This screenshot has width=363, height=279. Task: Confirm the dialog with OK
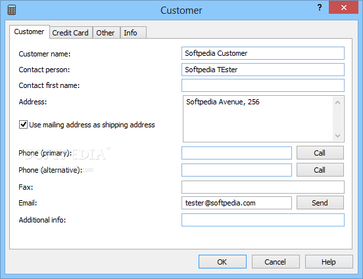point(222,262)
